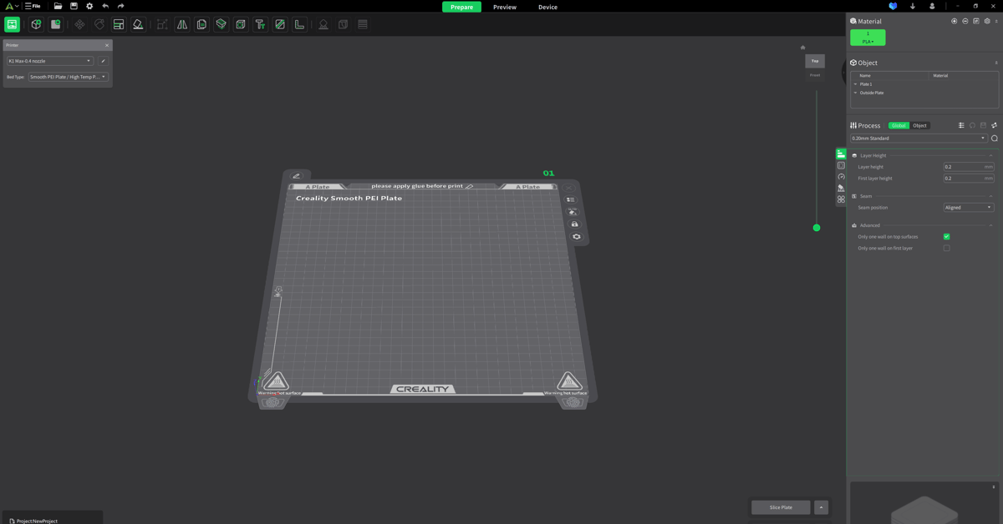Collapse the Advanced section

click(x=990, y=225)
